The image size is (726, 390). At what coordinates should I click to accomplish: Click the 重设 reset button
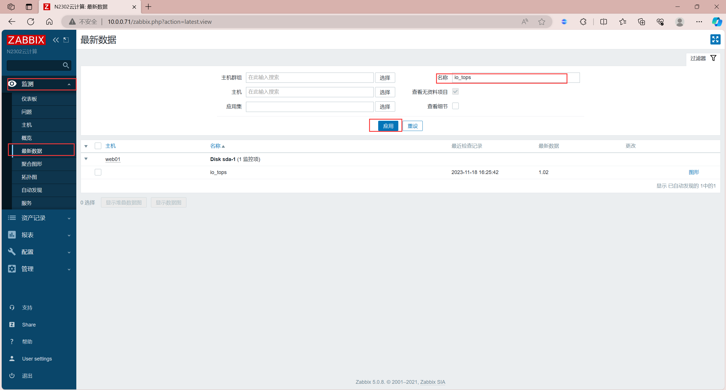(413, 126)
